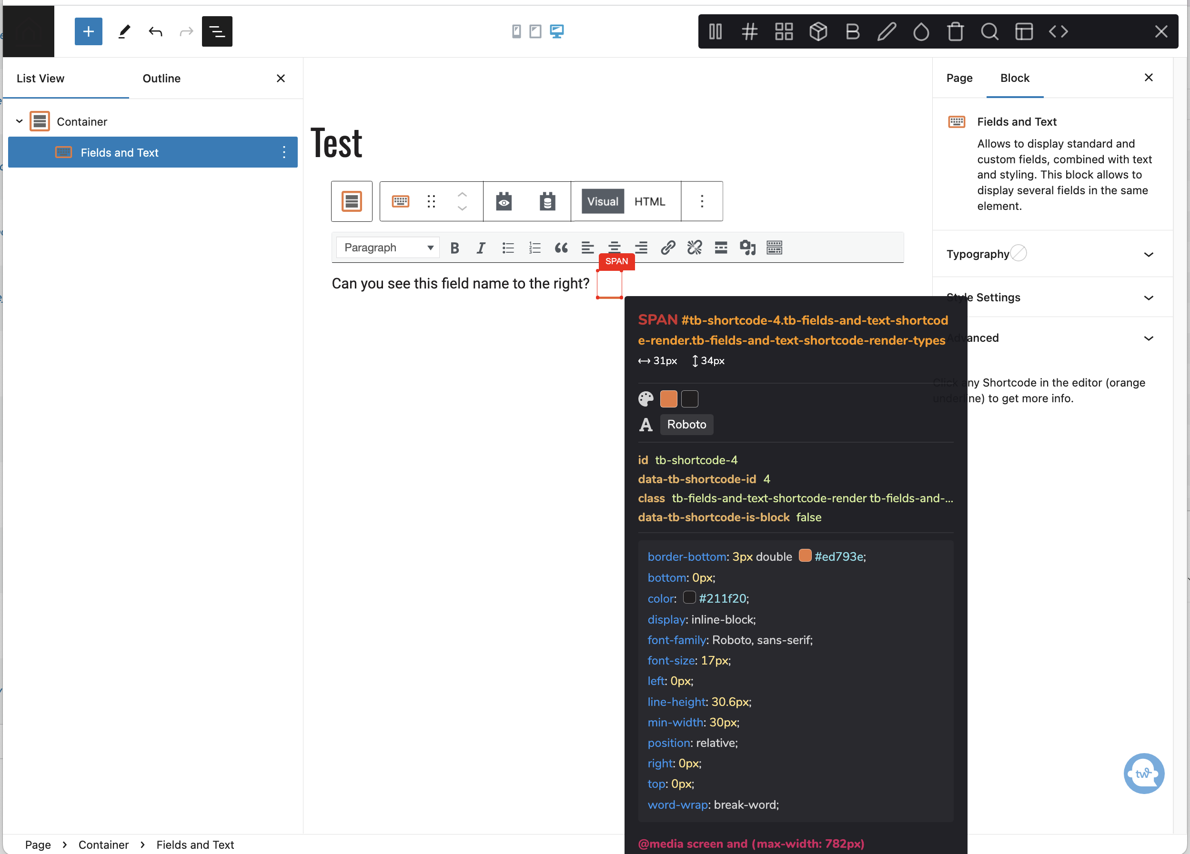Select Fields and Text in List View

click(153, 152)
